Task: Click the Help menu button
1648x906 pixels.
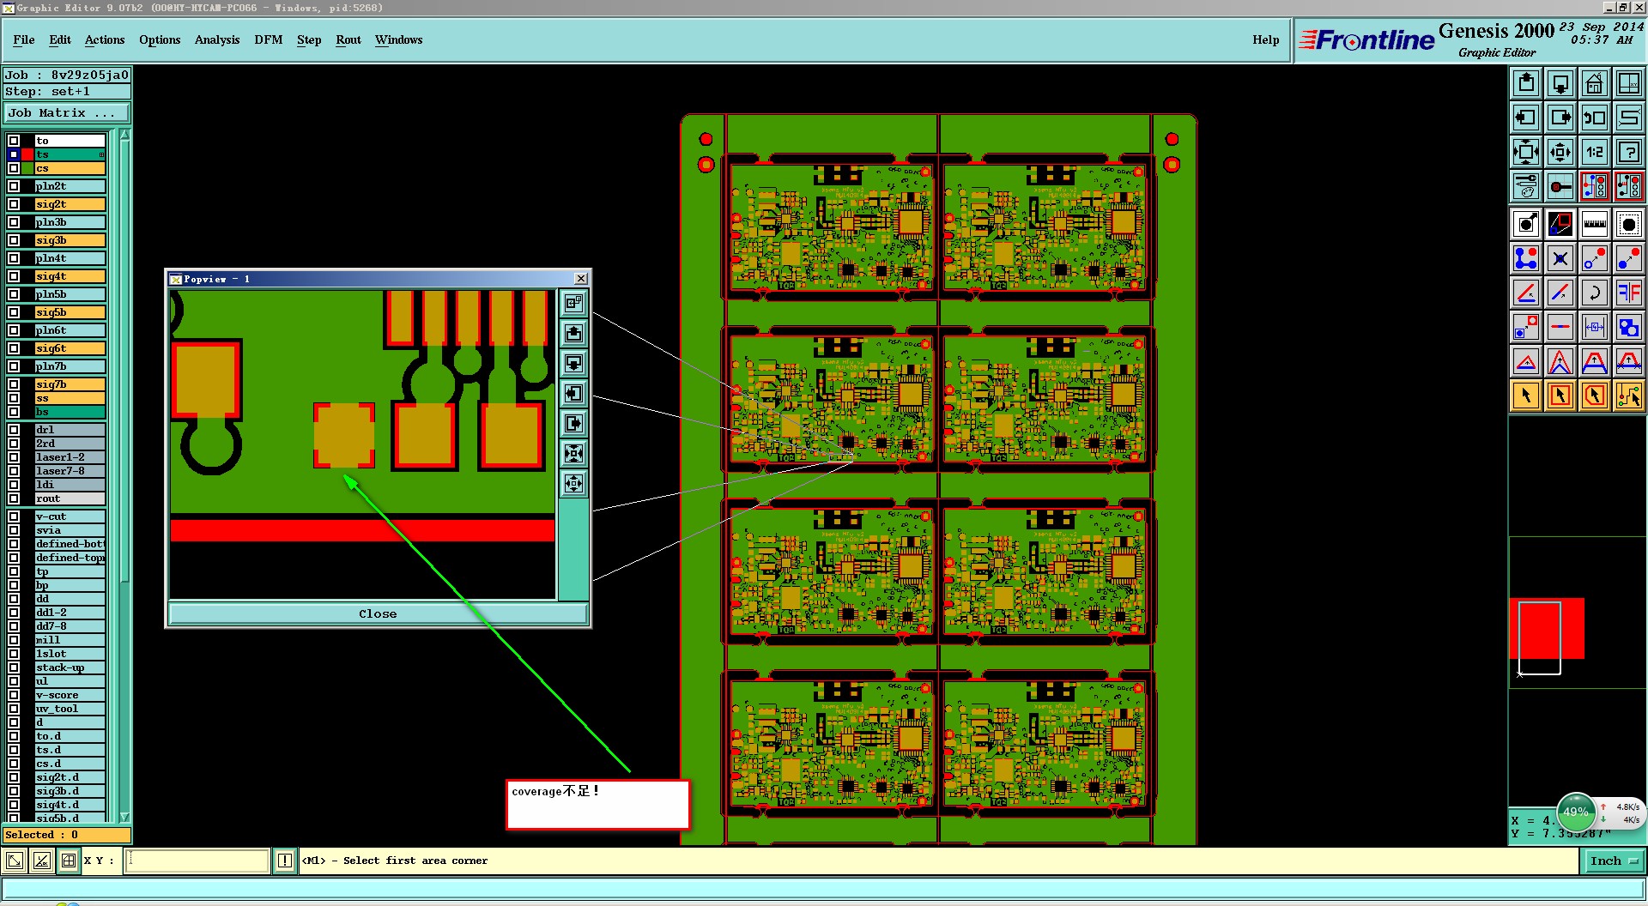Action: click(x=1266, y=39)
